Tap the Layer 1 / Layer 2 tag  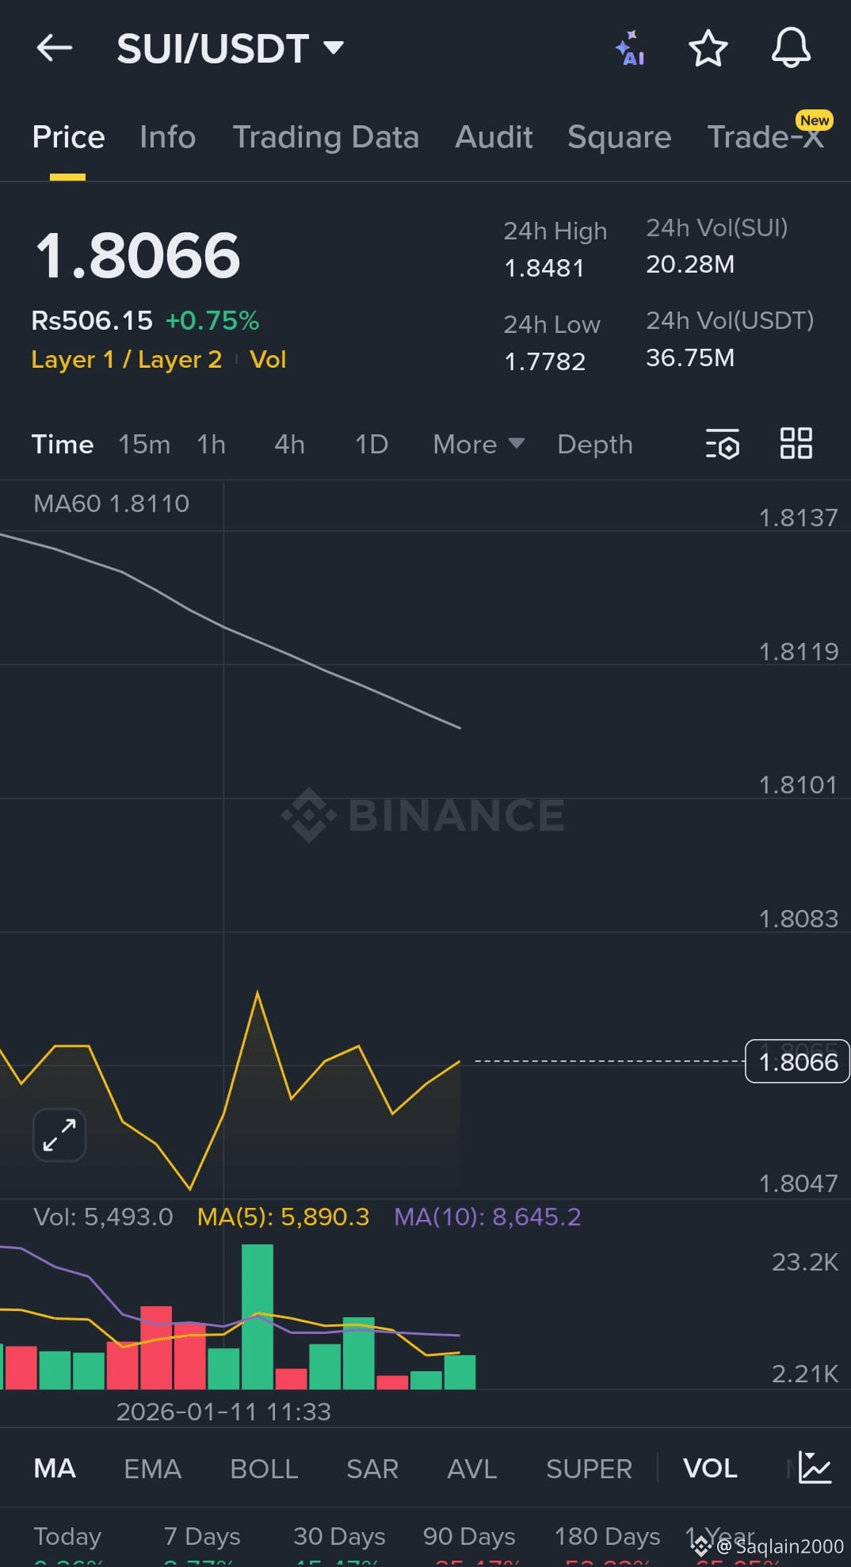point(126,360)
